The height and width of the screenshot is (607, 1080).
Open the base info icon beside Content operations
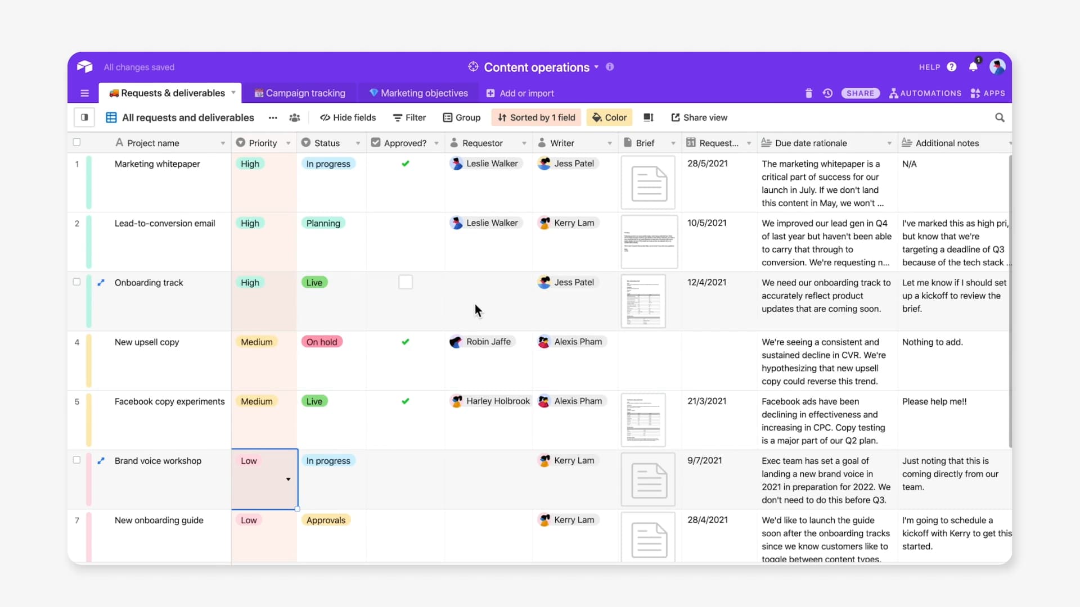(x=610, y=67)
